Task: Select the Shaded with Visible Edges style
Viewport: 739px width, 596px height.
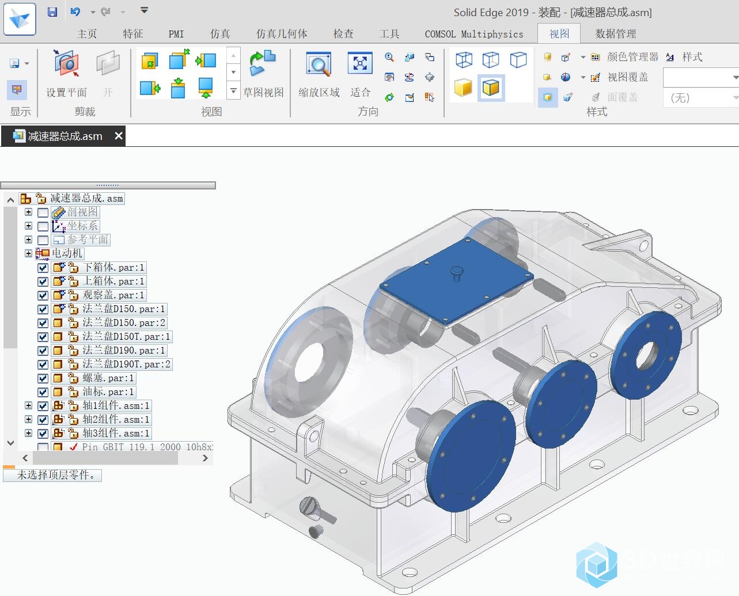Action: coord(491,88)
